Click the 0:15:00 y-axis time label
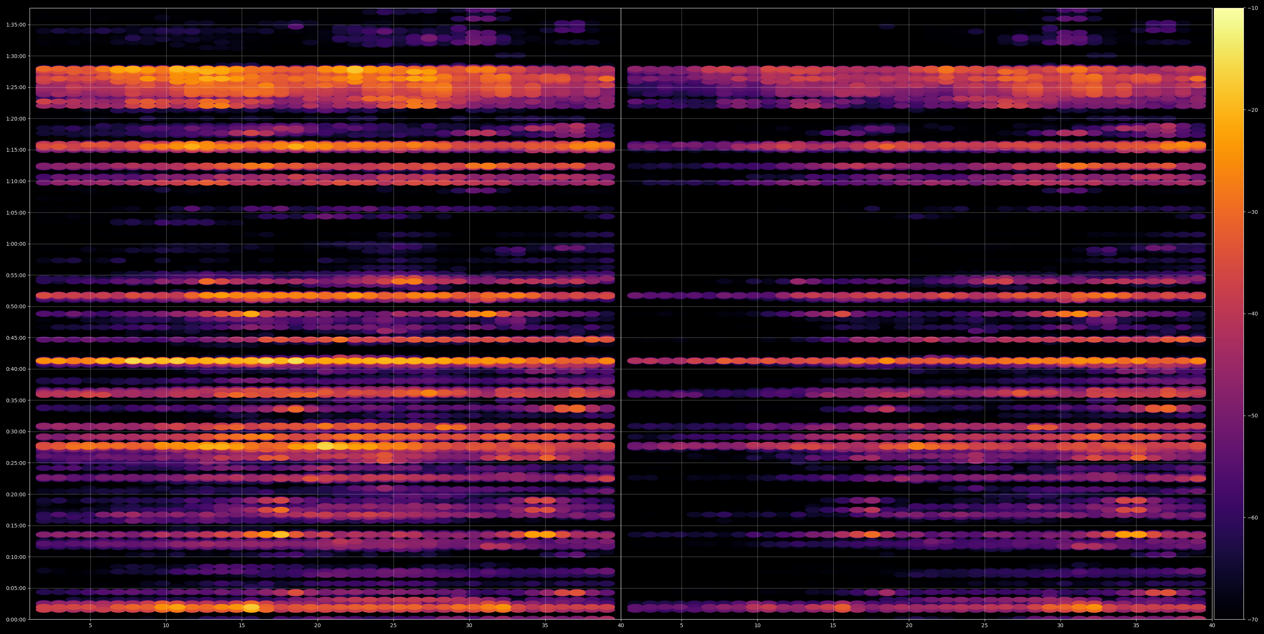This screenshot has width=1264, height=634. point(16,526)
